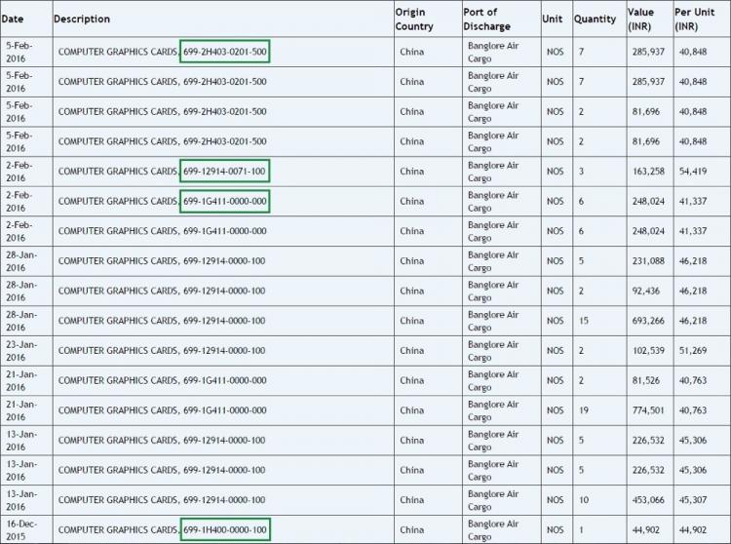Viewport: 731px width, 544px height.
Task: Click highlighted part number 699-12914-0071-100
Action: tap(225, 171)
